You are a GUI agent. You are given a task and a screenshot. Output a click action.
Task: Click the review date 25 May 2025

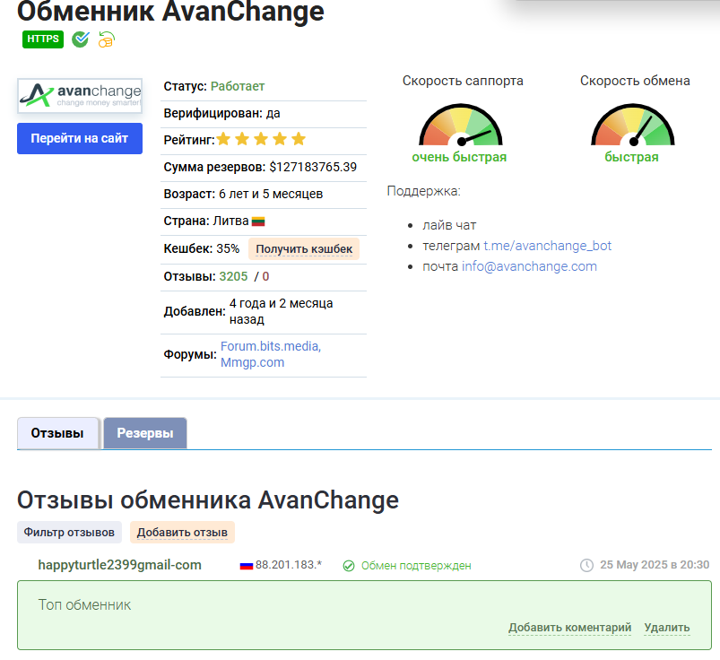point(655,565)
